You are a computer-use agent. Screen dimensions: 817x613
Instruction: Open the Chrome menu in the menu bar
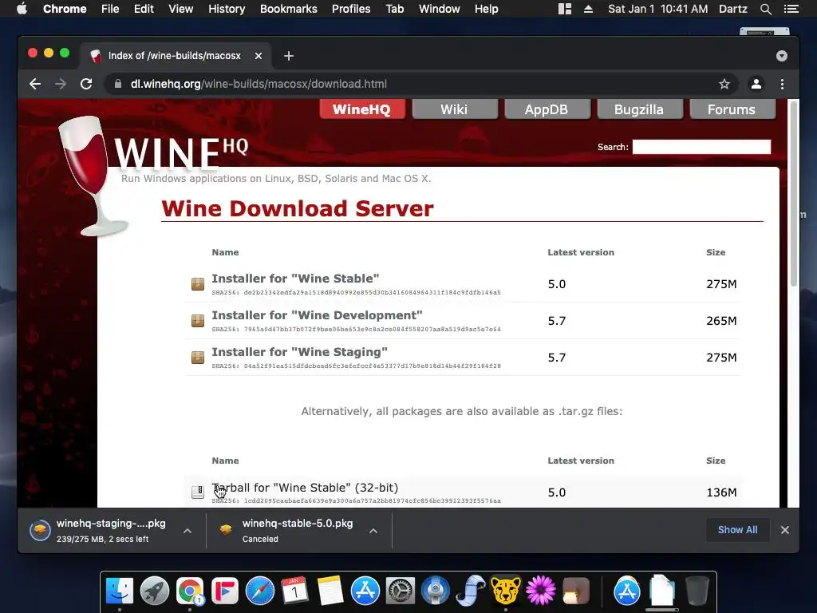click(65, 9)
